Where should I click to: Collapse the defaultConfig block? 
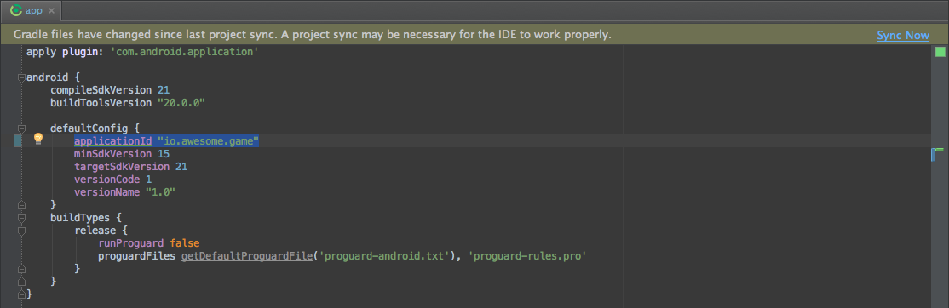tap(22, 128)
